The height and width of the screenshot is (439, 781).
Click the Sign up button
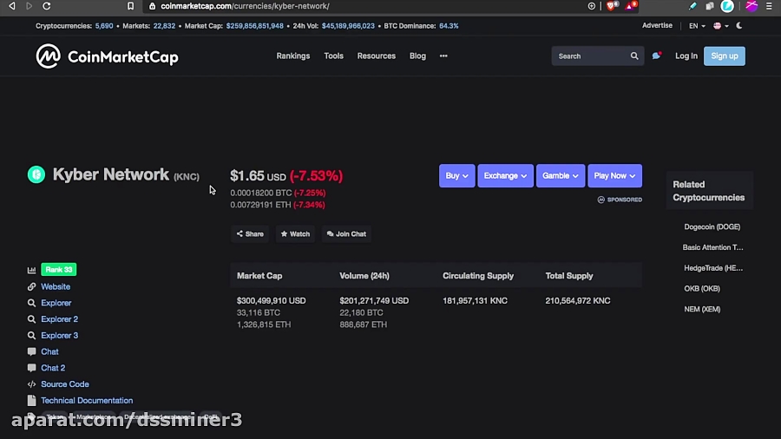point(725,56)
